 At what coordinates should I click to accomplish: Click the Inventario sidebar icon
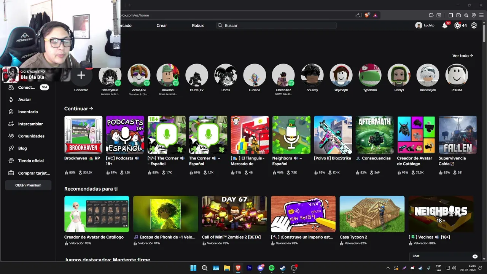click(11, 112)
